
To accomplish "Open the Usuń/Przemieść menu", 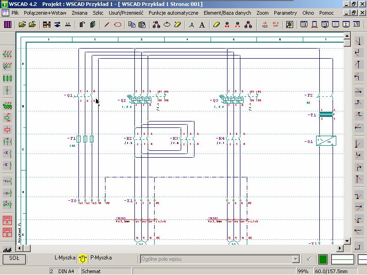I will click(x=126, y=13).
